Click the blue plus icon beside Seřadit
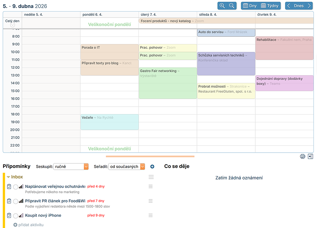 click(x=152, y=167)
